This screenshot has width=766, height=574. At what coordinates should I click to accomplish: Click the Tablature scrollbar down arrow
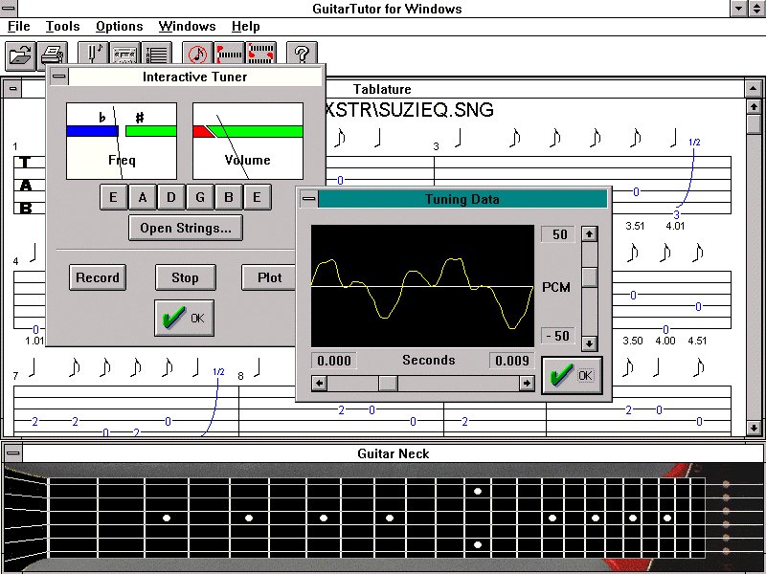[x=754, y=428]
